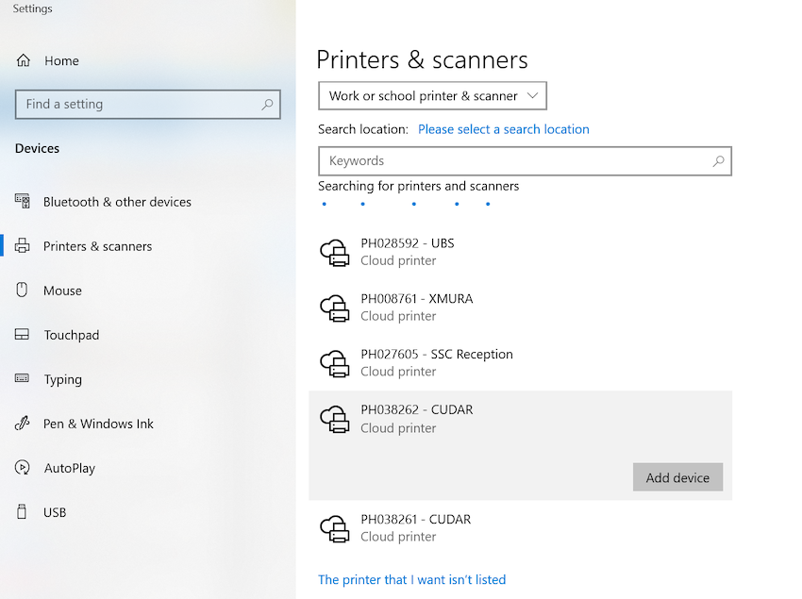Click the USB icon in the sidebar
This screenshot has height=599, width=802.
click(x=22, y=511)
